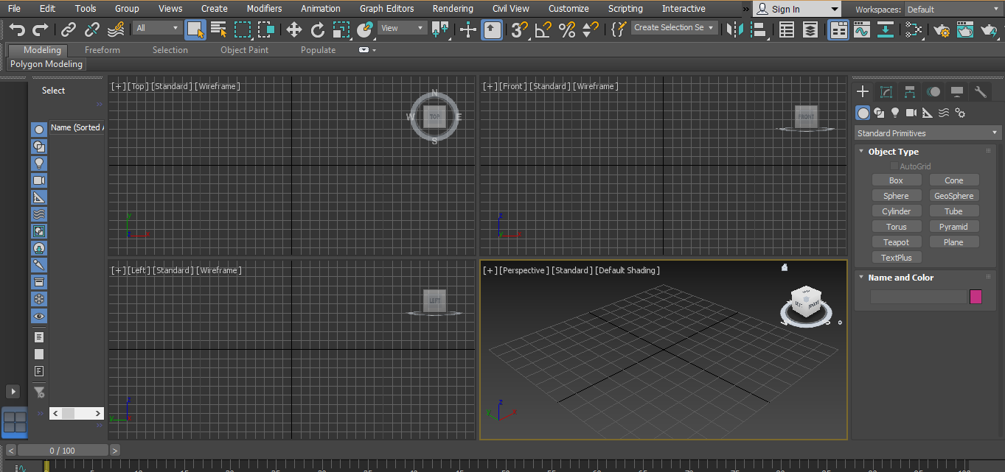Toggle the Spinner Snap button
1005x472 pixels.
click(x=591, y=29)
